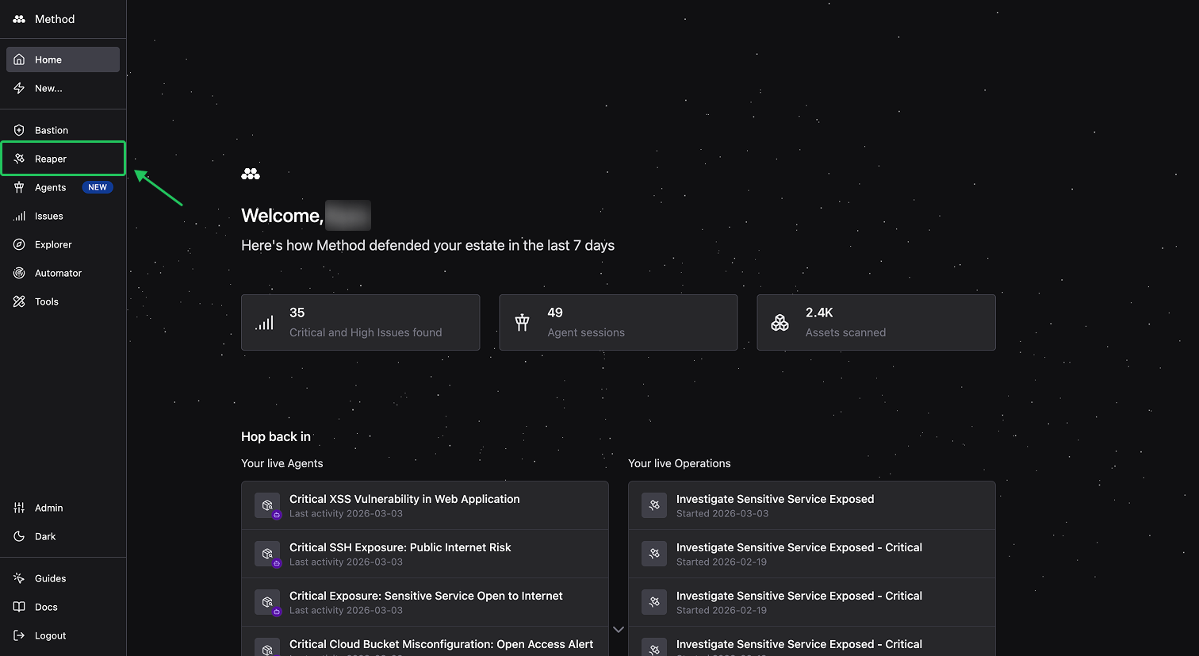Image resolution: width=1199 pixels, height=656 pixels.
Task: Open the Agents section
Action: click(50, 187)
